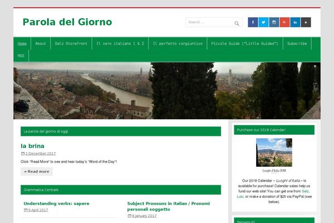This screenshot has height=223, width=334.
Task: Click the "Luoghi d'Italia 2018" caption
Action: pos(274,171)
